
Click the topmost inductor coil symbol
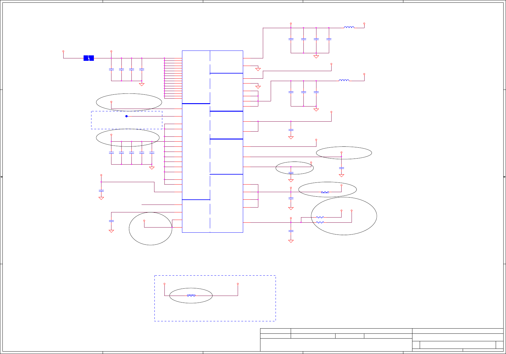point(349,27)
